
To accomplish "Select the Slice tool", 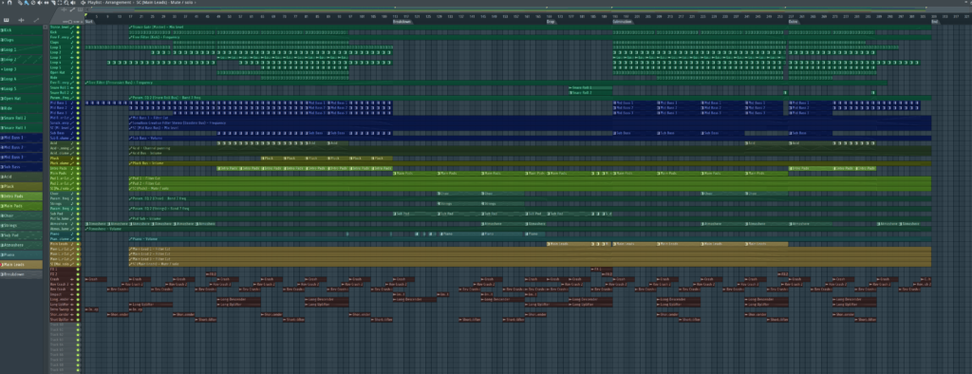I will point(53,3).
